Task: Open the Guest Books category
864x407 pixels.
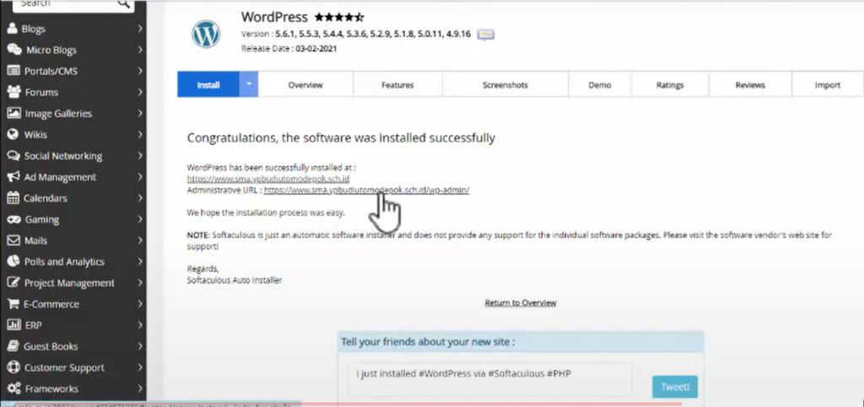Action: coord(73,346)
